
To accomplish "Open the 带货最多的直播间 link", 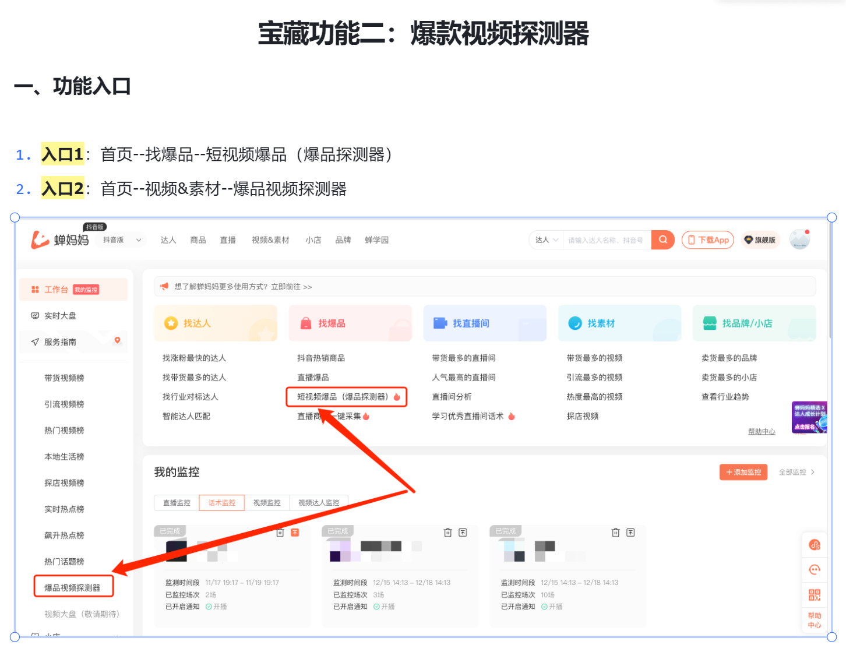I will 464,358.
